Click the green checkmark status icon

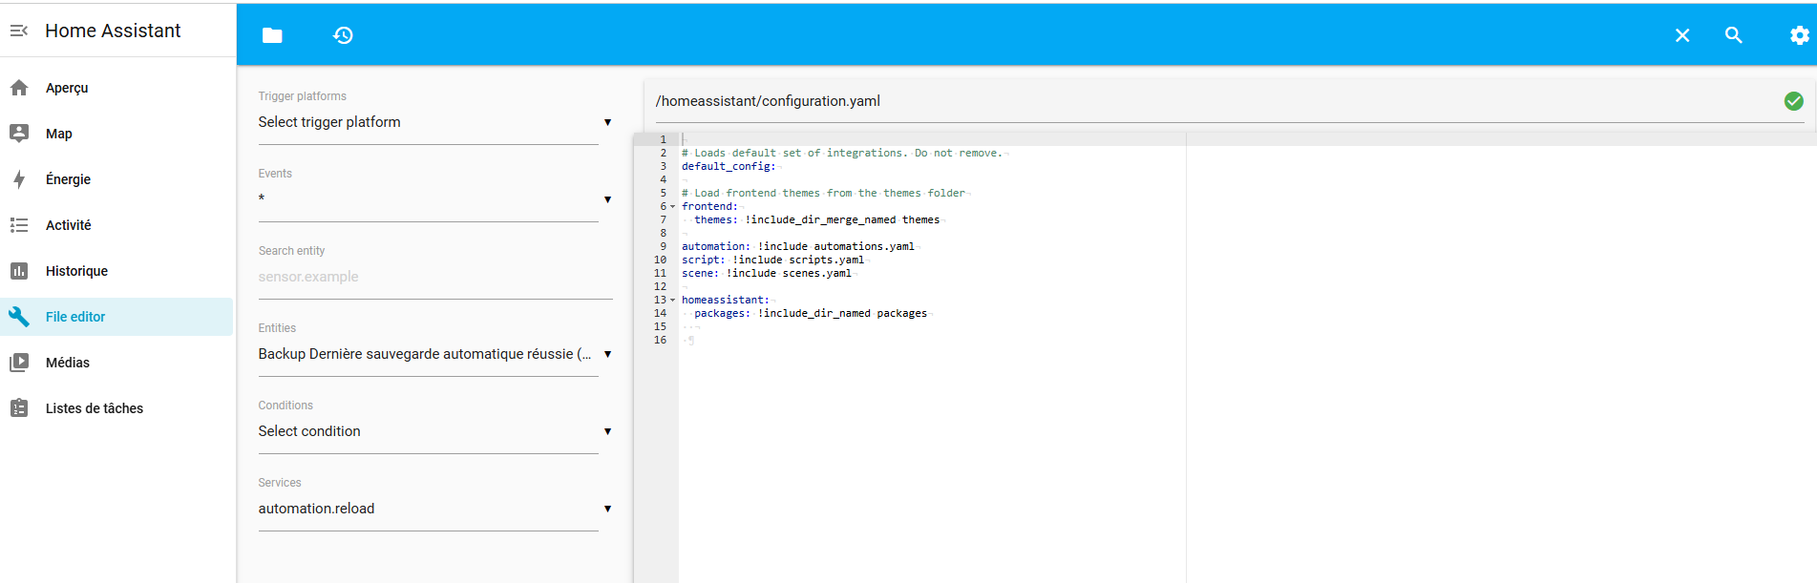(1793, 101)
